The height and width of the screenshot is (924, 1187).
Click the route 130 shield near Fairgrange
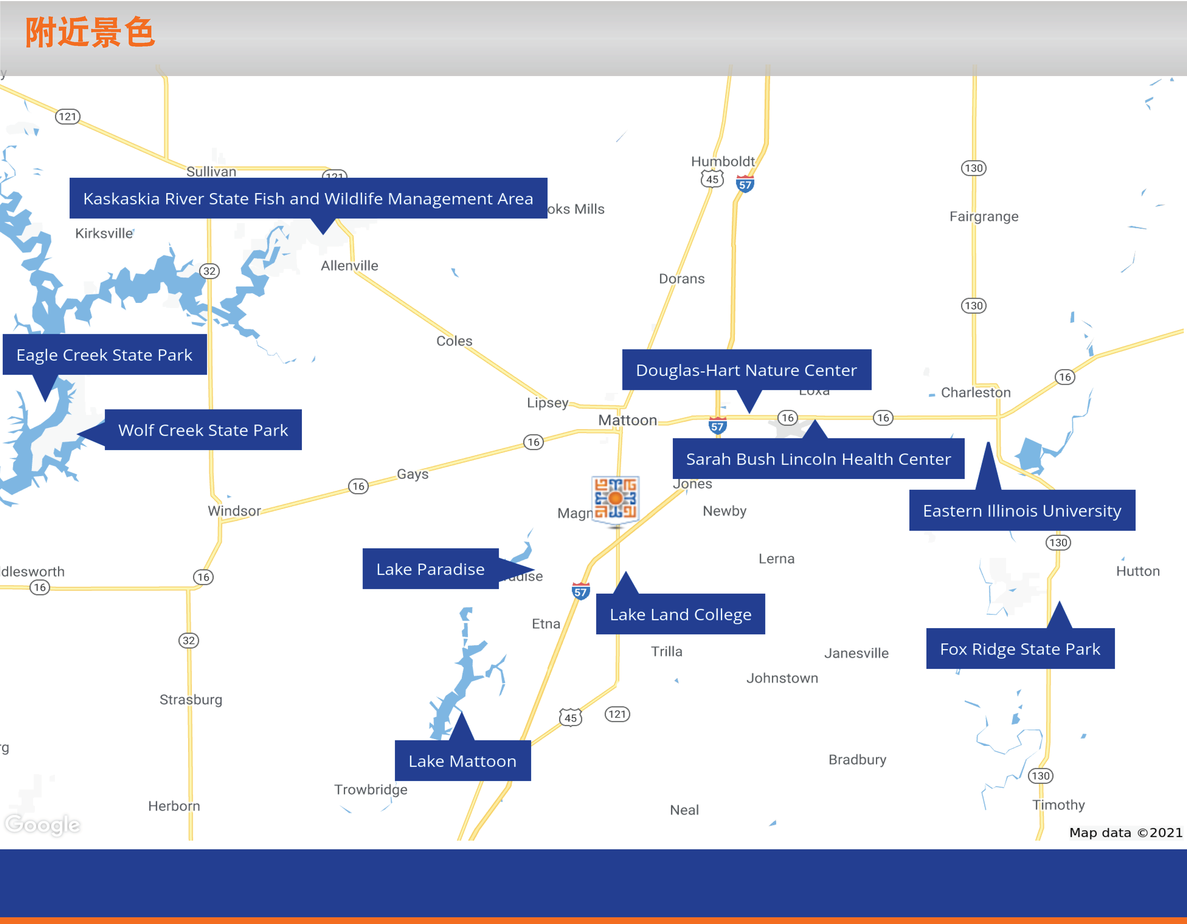(x=973, y=168)
